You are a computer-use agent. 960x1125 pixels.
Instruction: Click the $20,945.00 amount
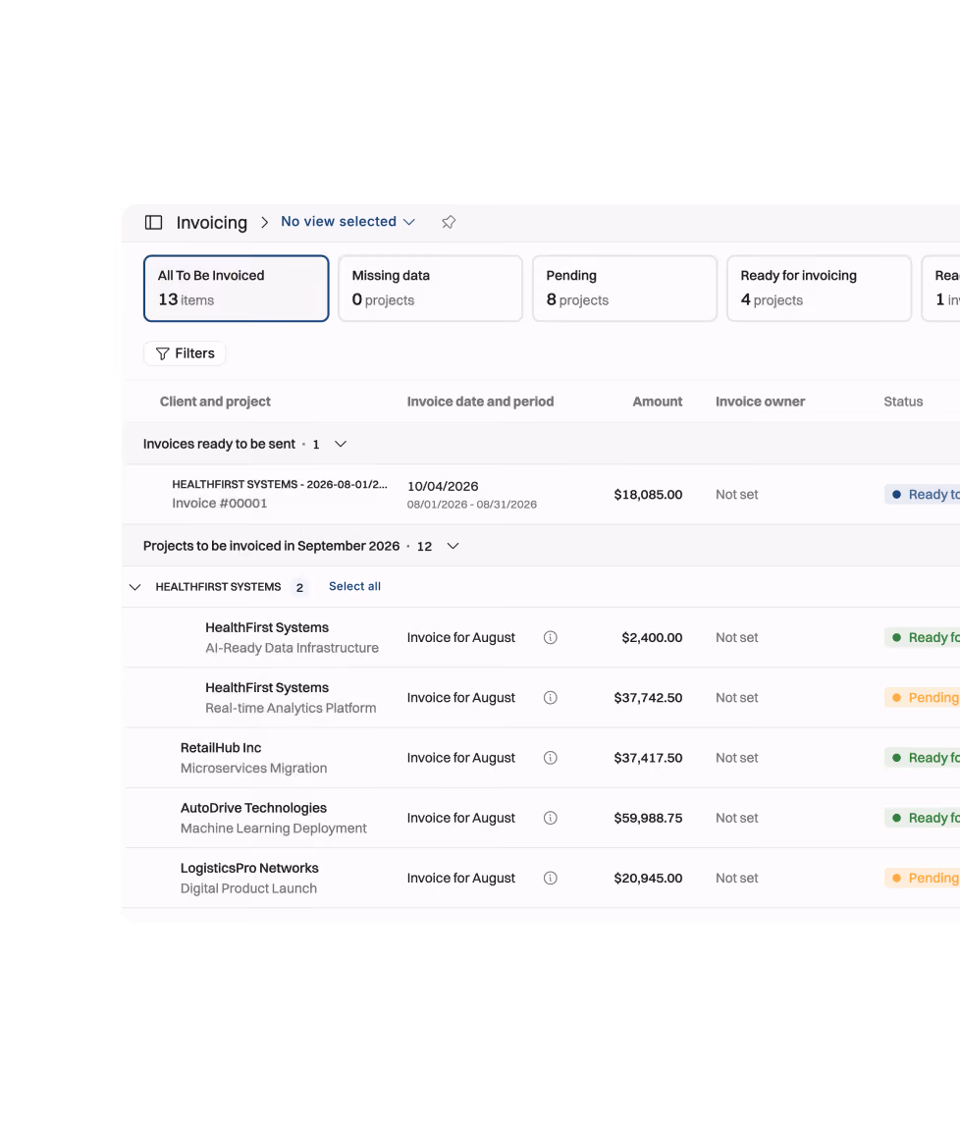(x=648, y=879)
